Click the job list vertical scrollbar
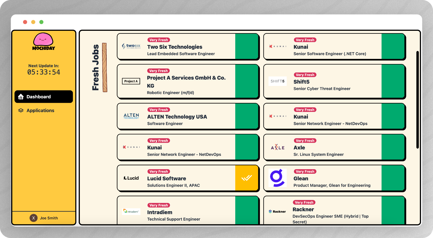Viewport: 433px width, 238px height. click(x=417, y=100)
